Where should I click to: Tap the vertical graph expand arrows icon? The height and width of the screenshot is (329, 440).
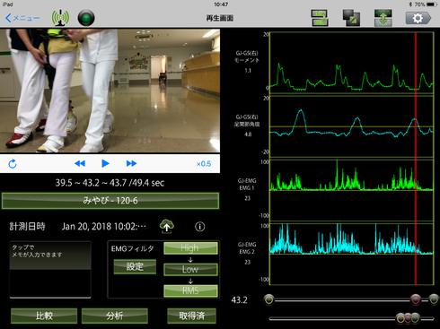pos(383,18)
